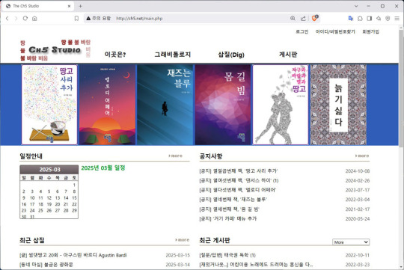Open the 그래비톨로지 menu
Viewport: 404px width, 270px height.
(173, 55)
